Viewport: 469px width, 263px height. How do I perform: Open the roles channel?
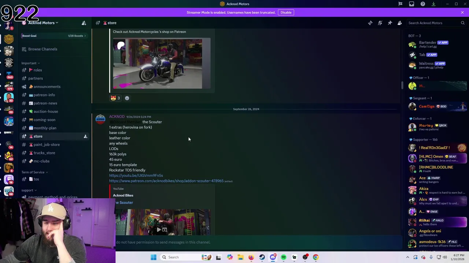coord(54,70)
